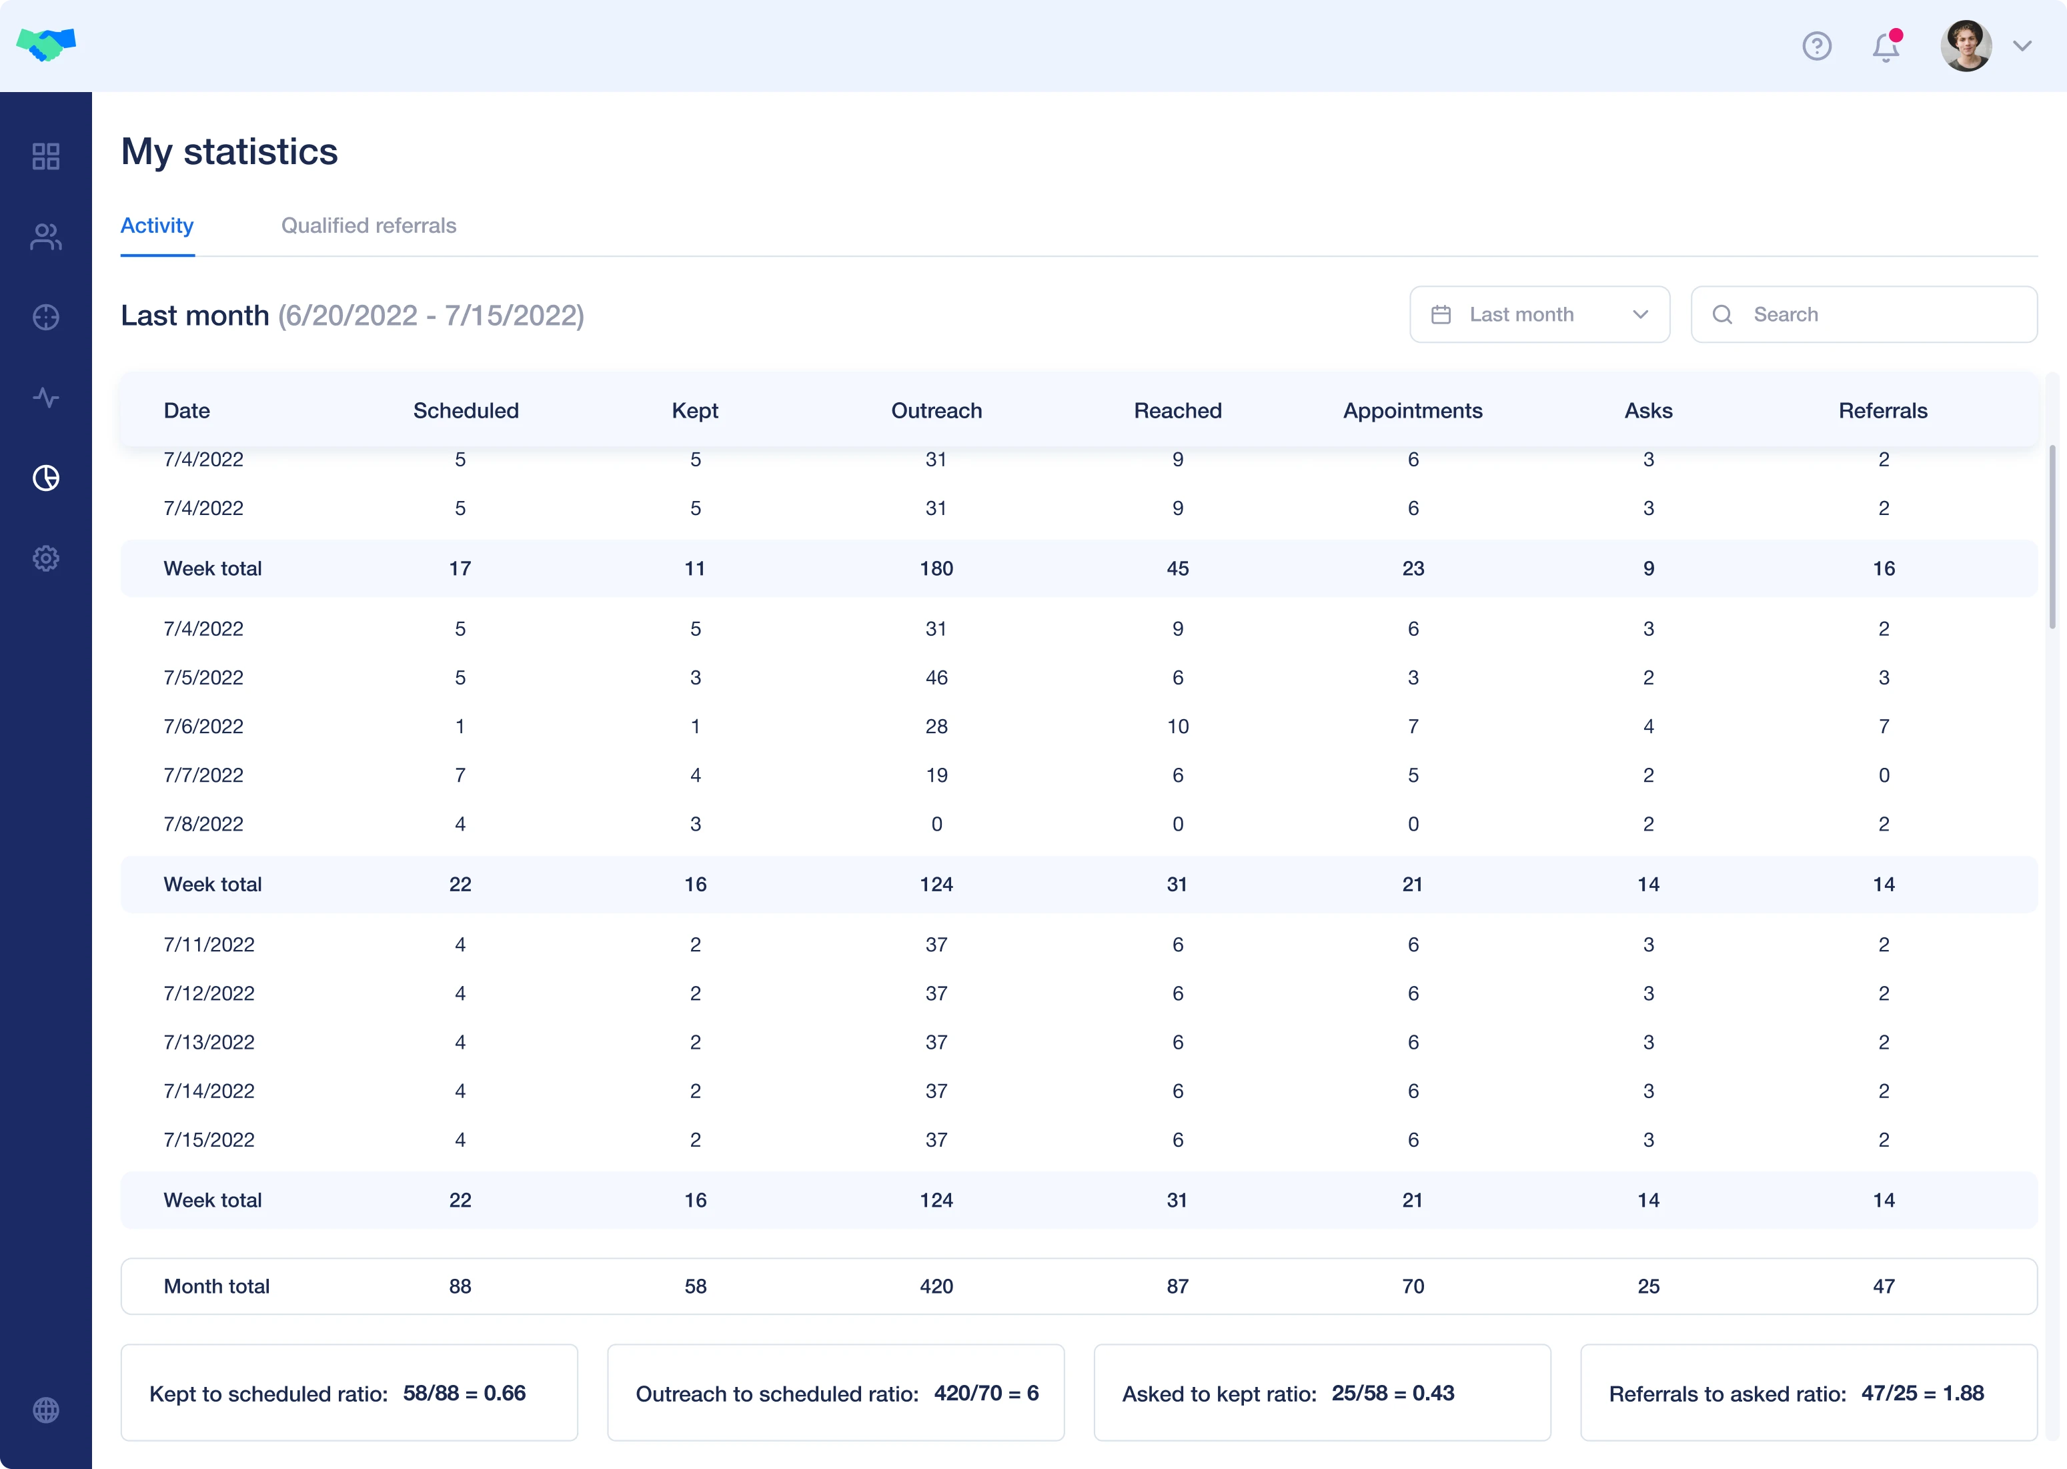Sort by the Referrals column header
2067x1469 pixels.
pos(1882,410)
